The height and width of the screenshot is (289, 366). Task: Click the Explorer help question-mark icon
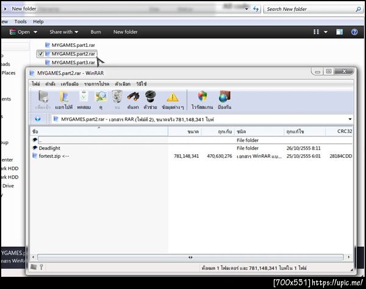click(354, 32)
